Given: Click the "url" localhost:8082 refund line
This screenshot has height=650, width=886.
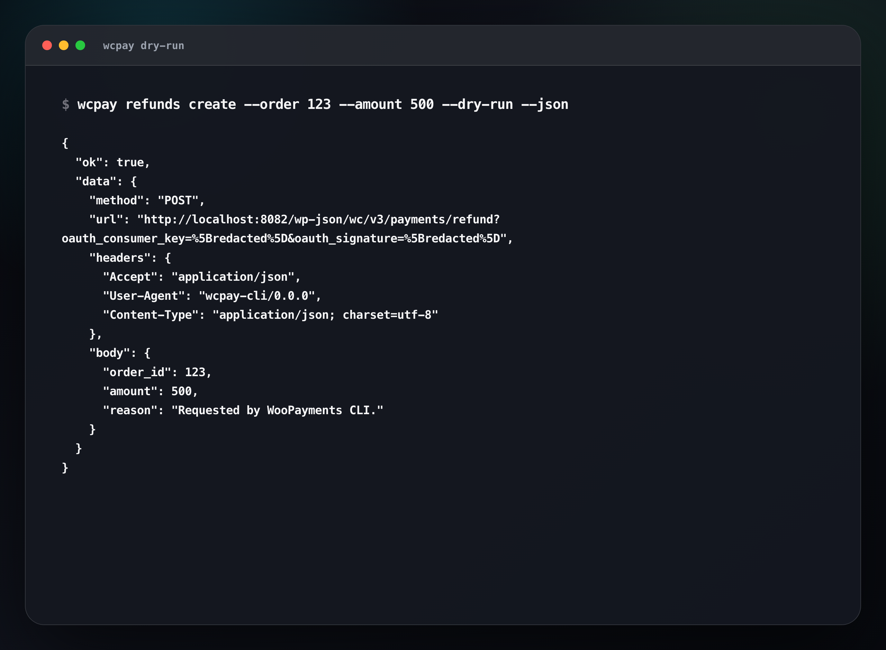Looking at the screenshot, I should (x=295, y=220).
